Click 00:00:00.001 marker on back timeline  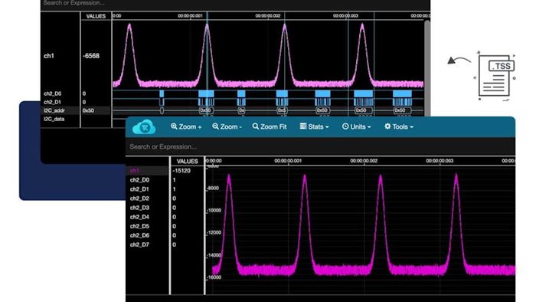tap(190, 16)
